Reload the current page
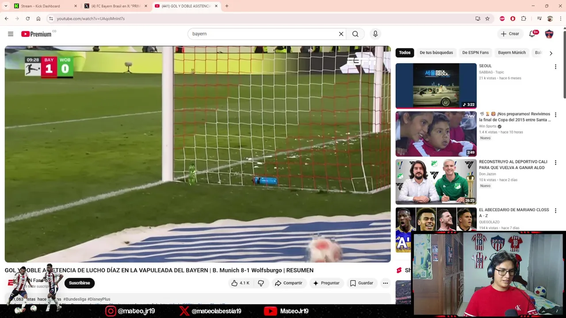This screenshot has height=318, width=566. tap(28, 19)
